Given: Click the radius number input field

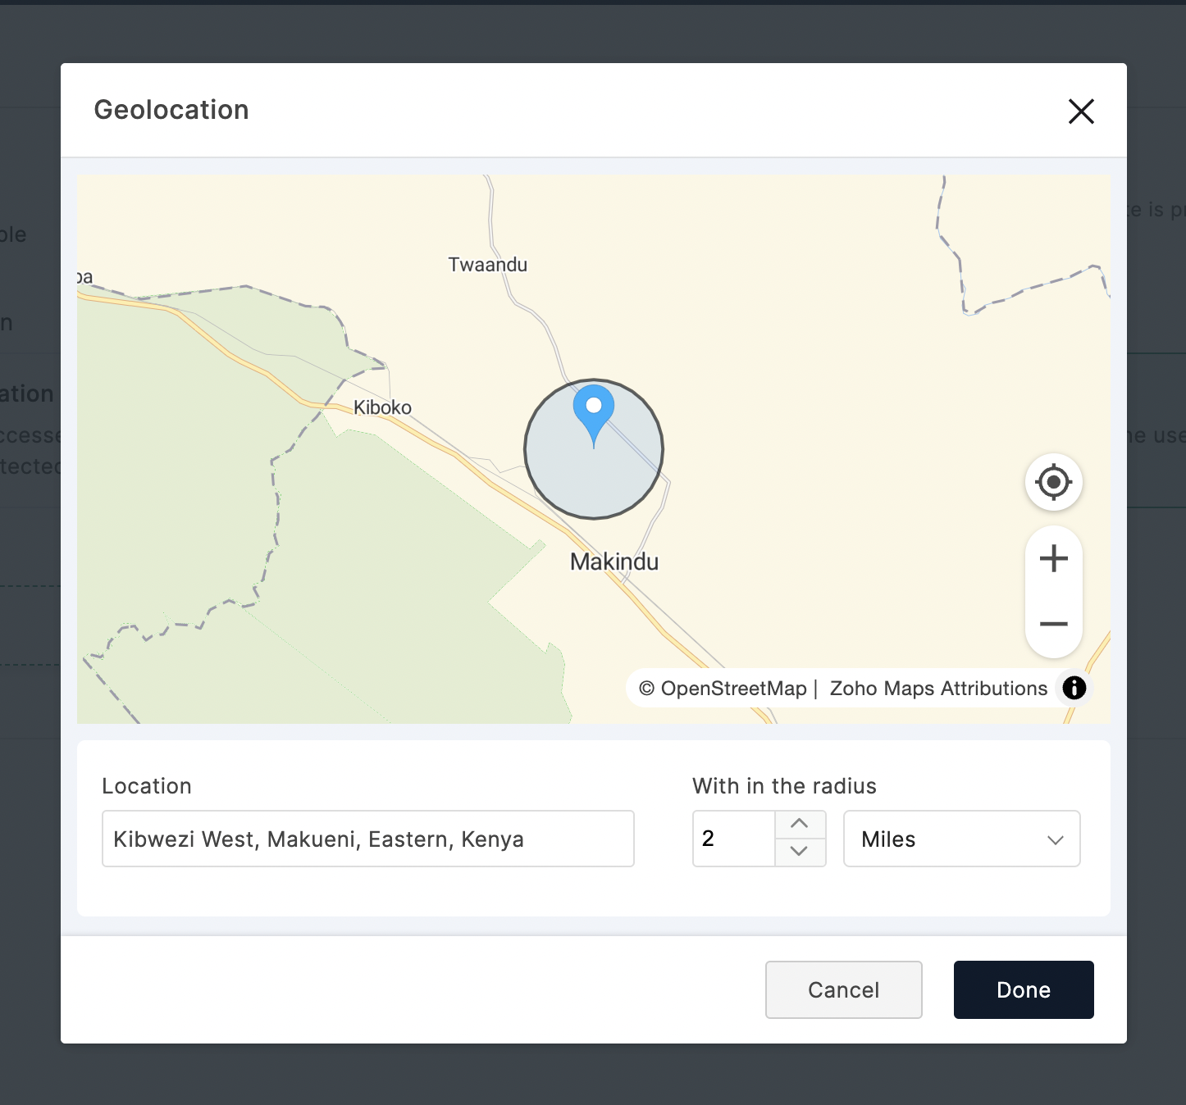Looking at the screenshot, I should [x=734, y=839].
